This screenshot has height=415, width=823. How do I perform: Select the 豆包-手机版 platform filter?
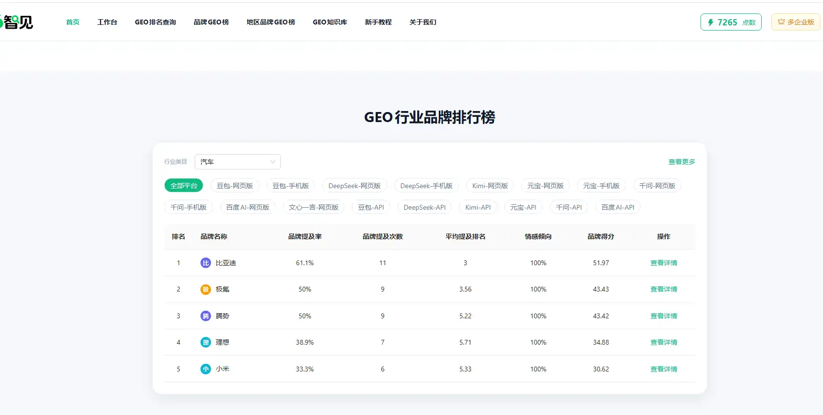tap(291, 186)
